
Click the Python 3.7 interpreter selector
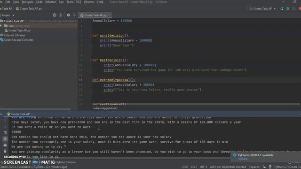click(x=287, y=167)
